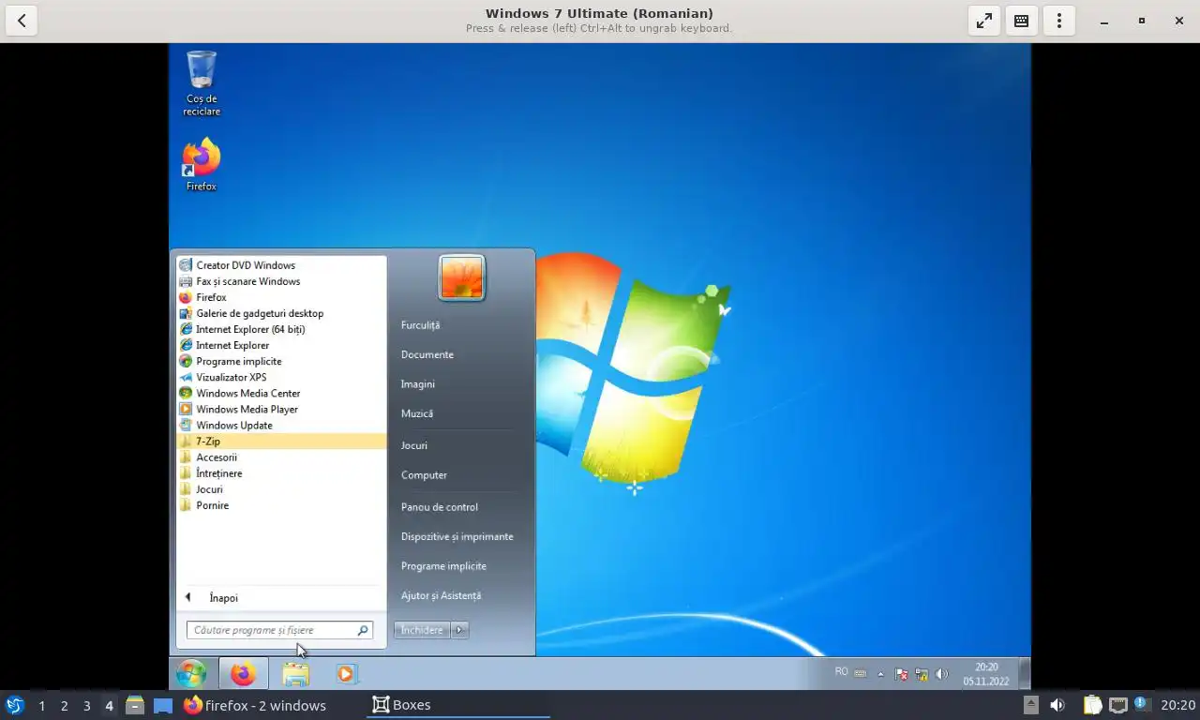Expand the Întreținere folder

[281, 472]
